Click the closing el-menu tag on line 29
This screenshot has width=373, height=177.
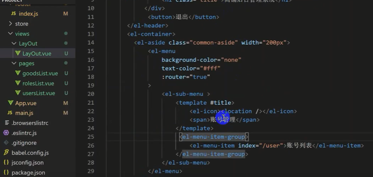[165, 171]
